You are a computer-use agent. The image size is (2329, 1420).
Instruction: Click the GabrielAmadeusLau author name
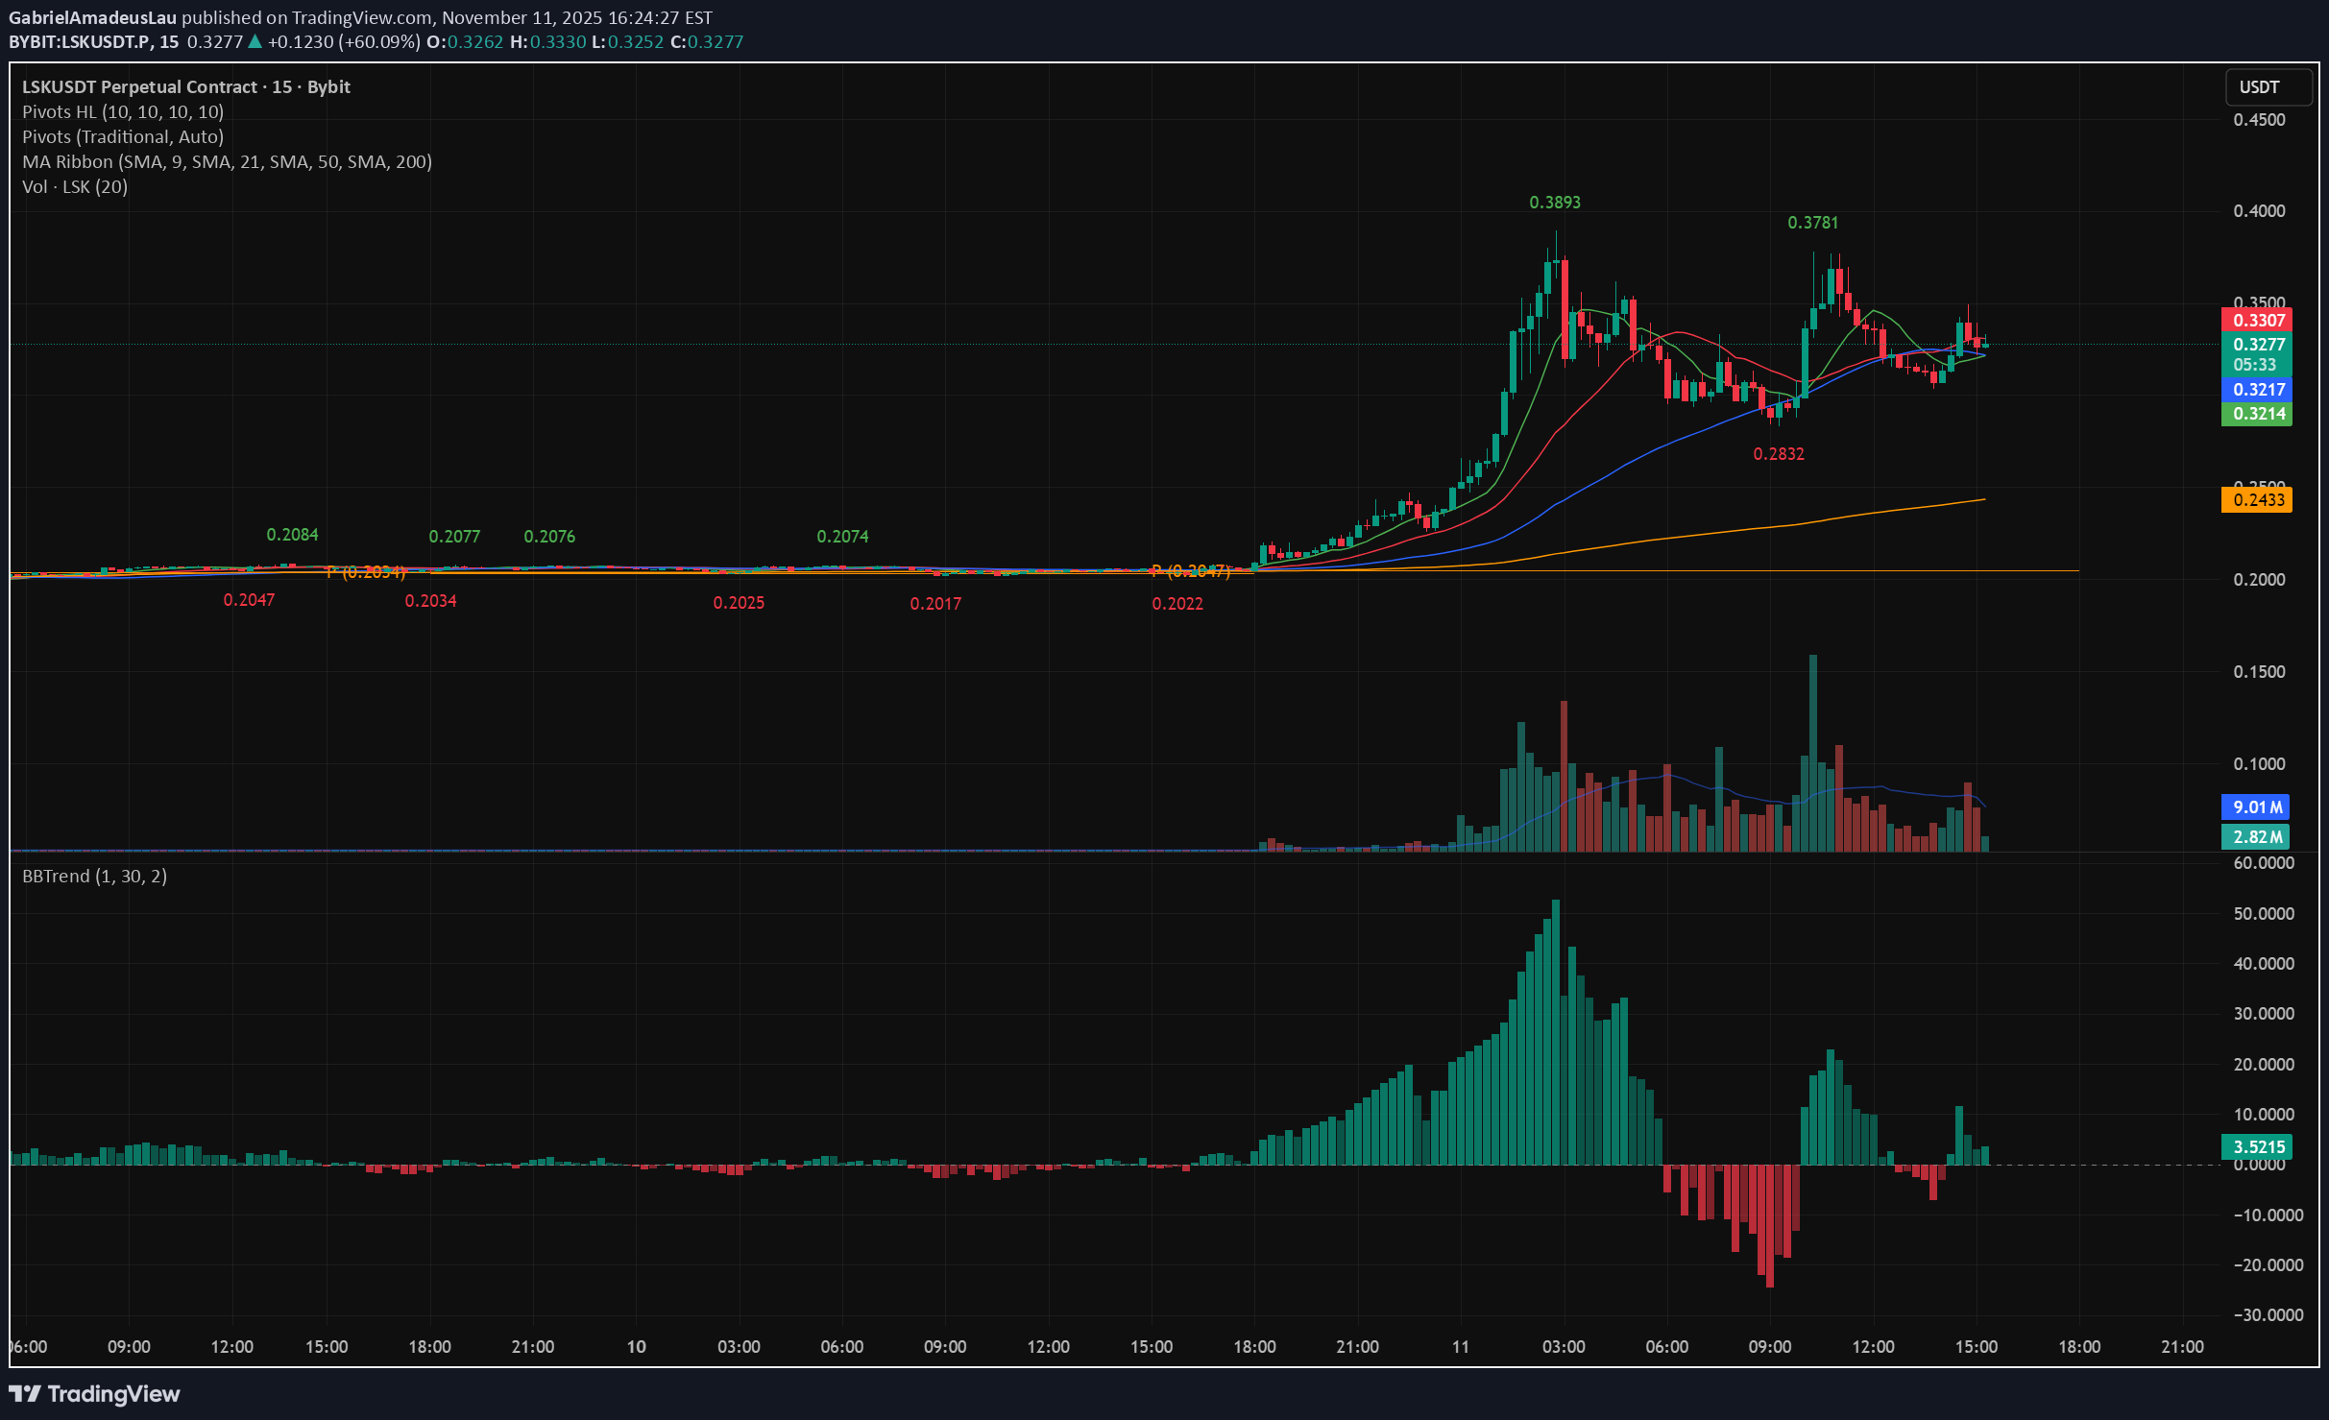(x=92, y=17)
